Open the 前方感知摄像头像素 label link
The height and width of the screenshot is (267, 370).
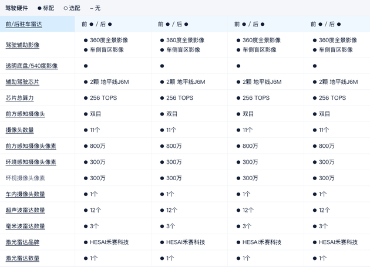click(31, 146)
